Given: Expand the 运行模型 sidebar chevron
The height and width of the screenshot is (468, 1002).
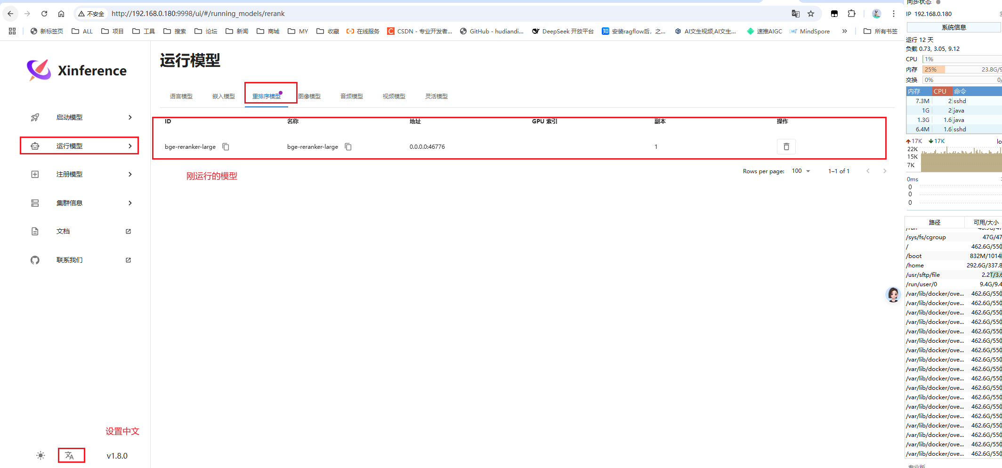Looking at the screenshot, I should coord(130,146).
